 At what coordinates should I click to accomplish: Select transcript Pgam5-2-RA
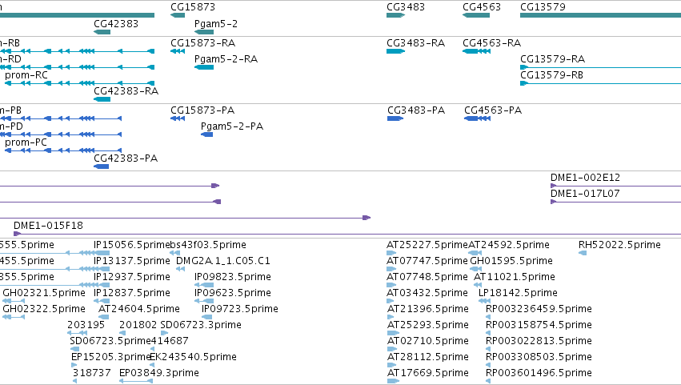(204, 67)
